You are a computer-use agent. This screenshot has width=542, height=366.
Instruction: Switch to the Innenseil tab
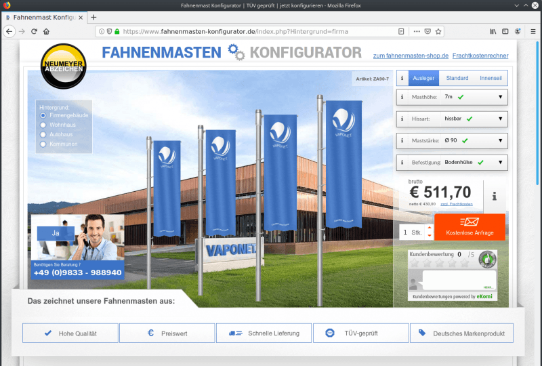(491, 78)
